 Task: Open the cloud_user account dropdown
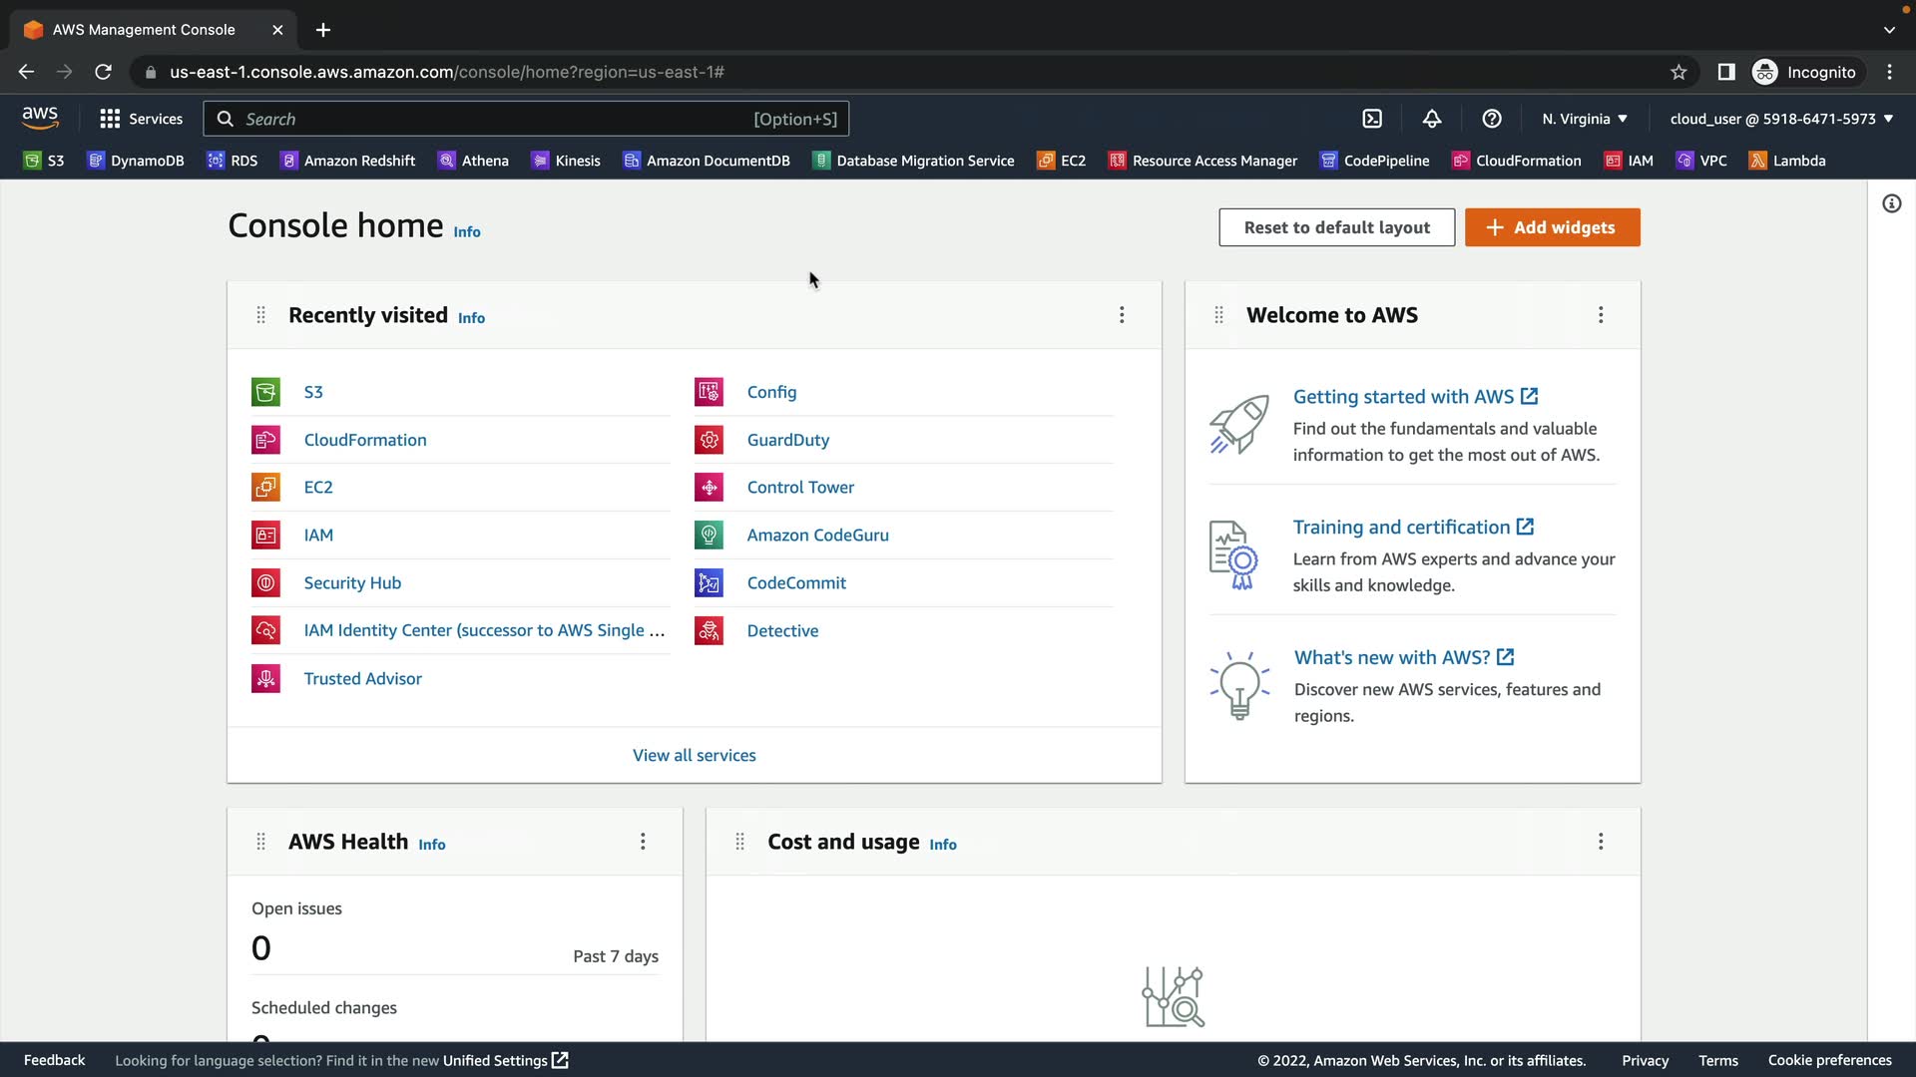coord(1781,119)
